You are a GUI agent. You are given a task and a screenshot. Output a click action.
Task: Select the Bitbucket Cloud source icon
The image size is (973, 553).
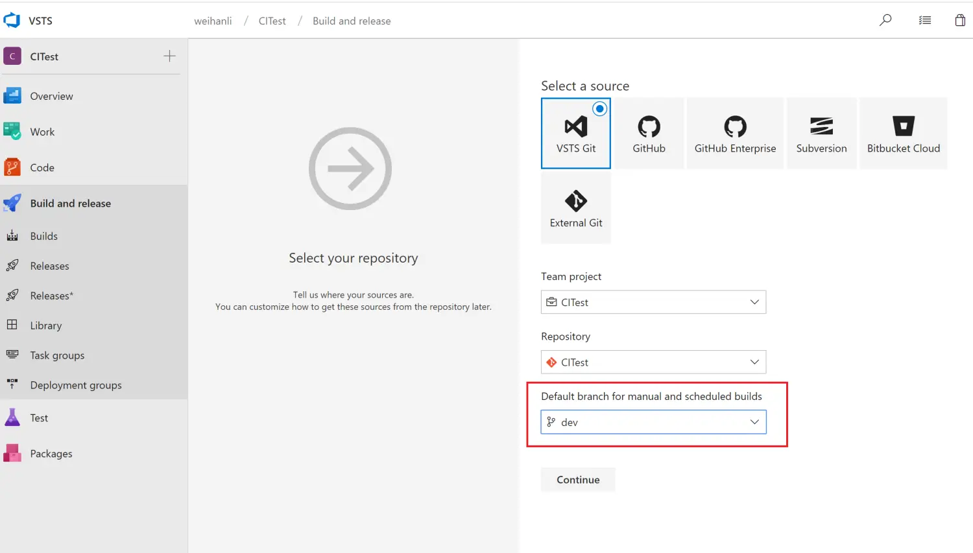tap(904, 126)
